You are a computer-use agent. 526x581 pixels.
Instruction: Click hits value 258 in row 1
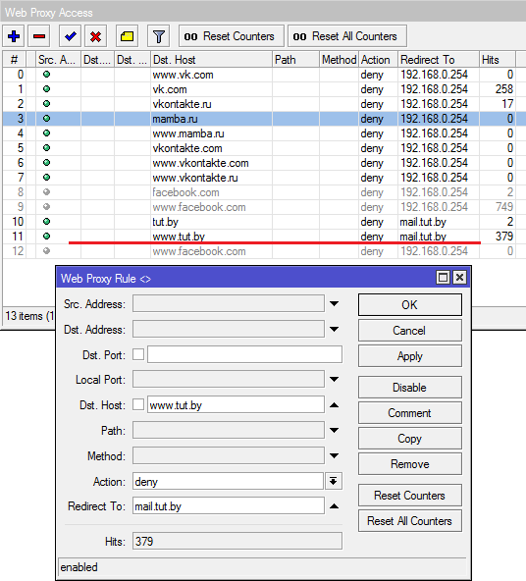click(504, 89)
